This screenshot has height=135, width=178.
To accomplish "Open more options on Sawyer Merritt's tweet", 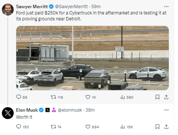I will pyautogui.click(x=166, y=7).
